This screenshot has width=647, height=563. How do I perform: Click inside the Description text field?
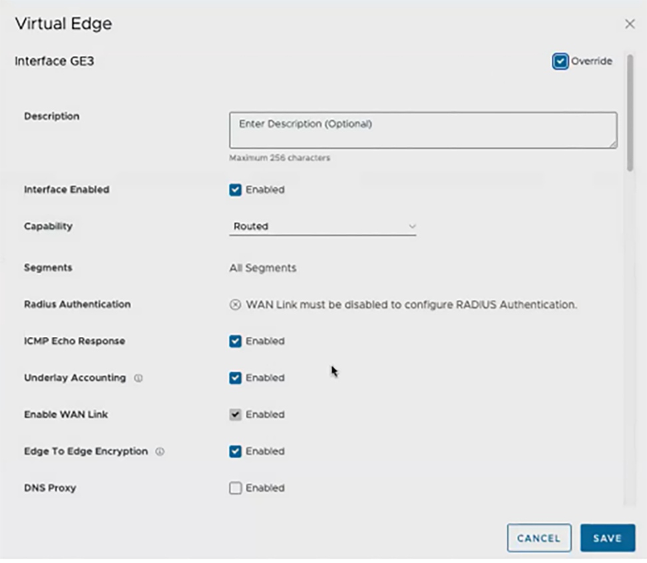pos(423,130)
